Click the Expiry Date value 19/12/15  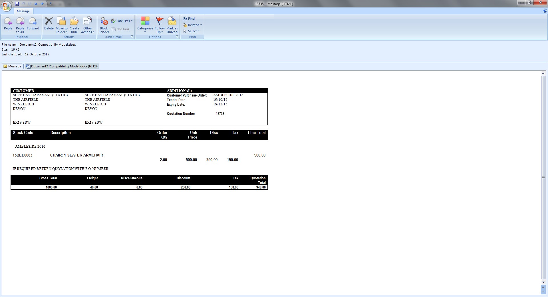click(x=220, y=104)
